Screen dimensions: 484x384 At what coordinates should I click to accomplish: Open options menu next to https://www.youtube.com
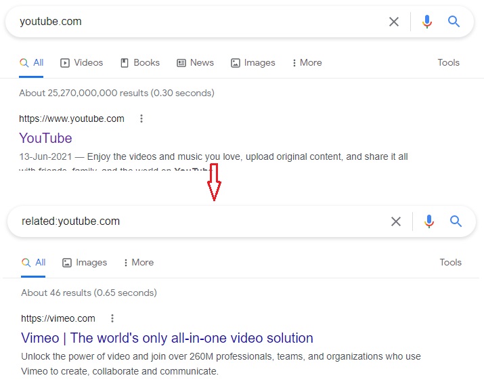tap(141, 119)
